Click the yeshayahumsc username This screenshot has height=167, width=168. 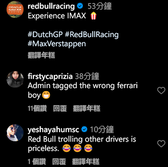[x=53, y=130]
